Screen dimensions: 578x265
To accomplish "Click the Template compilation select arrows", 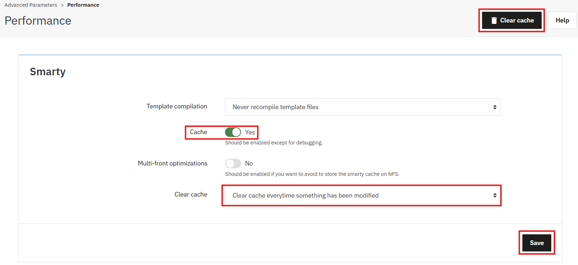I will click(495, 107).
